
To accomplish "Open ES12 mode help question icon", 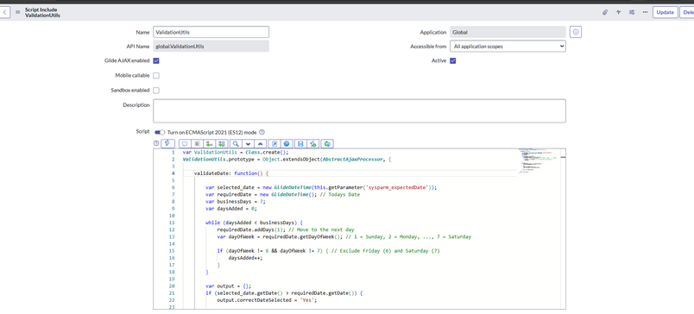I will (262, 132).
